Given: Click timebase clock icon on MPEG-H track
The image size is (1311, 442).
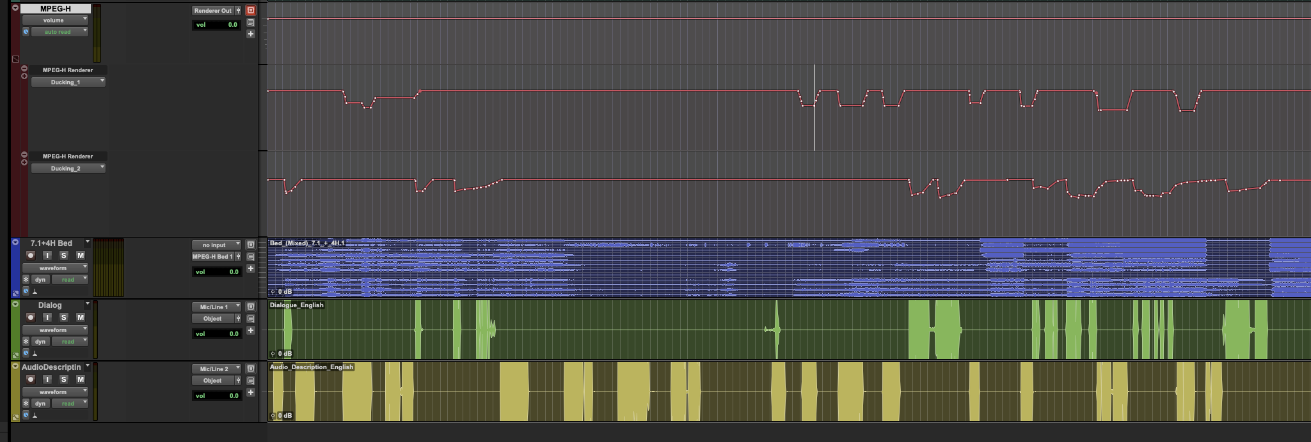Looking at the screenshot, I should tap(26, 31).
